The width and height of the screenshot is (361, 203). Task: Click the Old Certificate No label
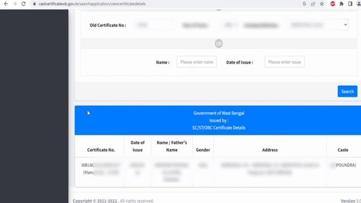108,25
